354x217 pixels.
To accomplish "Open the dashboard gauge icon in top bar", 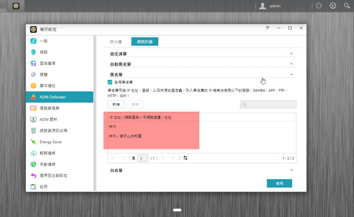I will (333, 5).
